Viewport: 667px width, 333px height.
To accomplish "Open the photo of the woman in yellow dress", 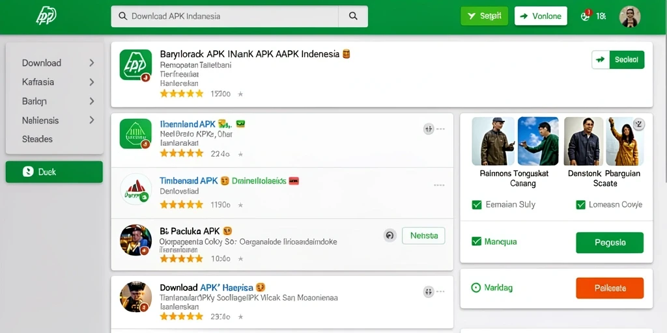I will pos(625,141).
